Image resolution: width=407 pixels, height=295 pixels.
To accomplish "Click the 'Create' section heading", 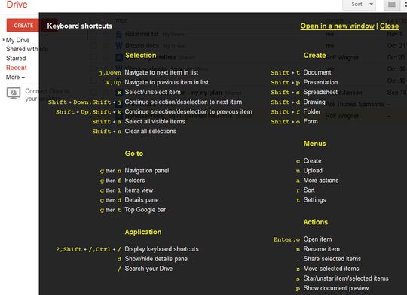I will [x=314, y=56].
